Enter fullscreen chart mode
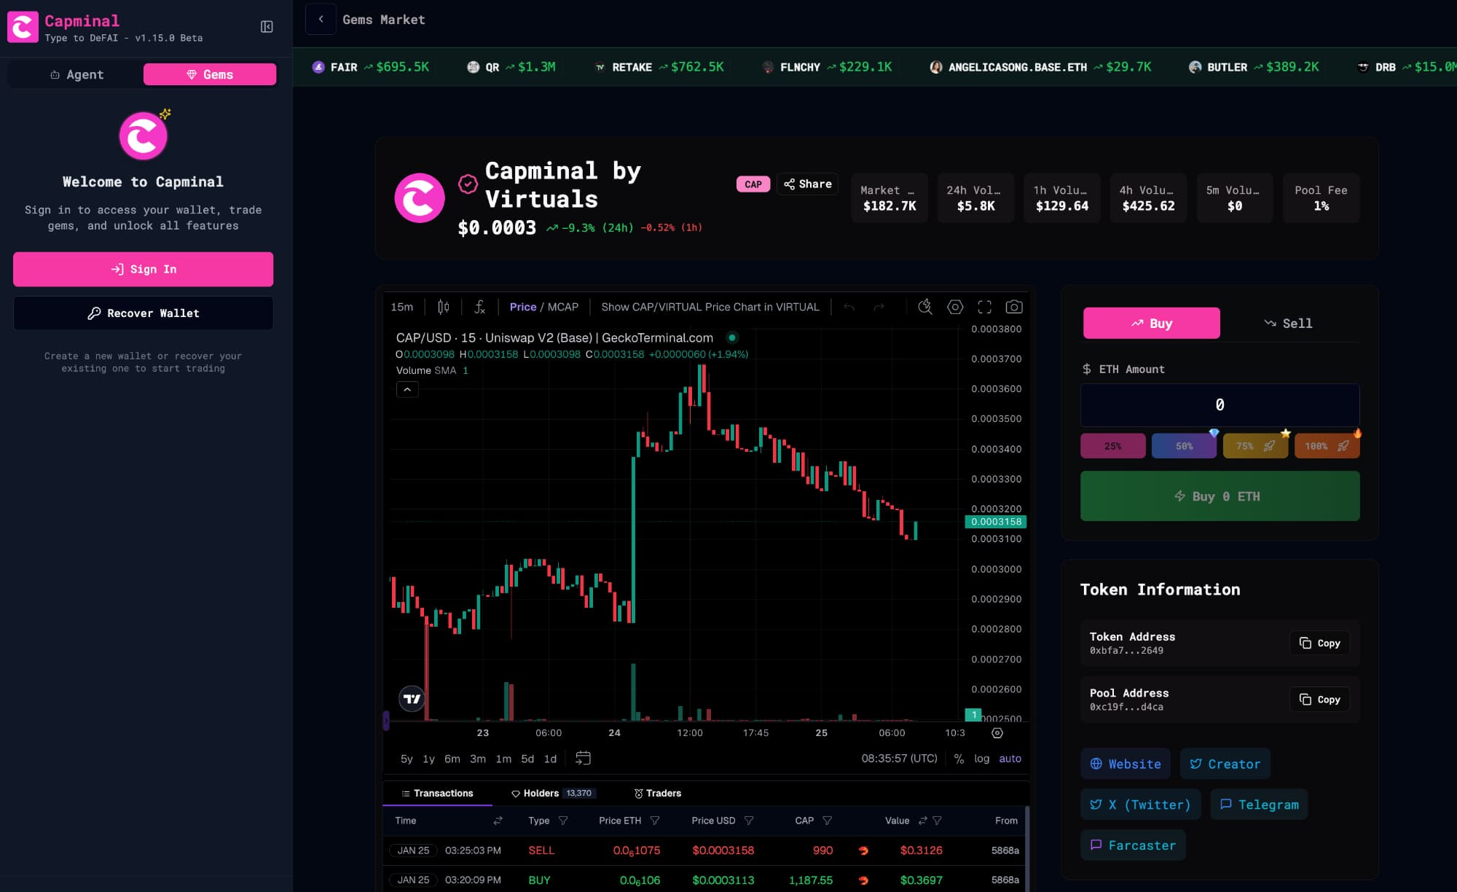 [x=984, y=307]
